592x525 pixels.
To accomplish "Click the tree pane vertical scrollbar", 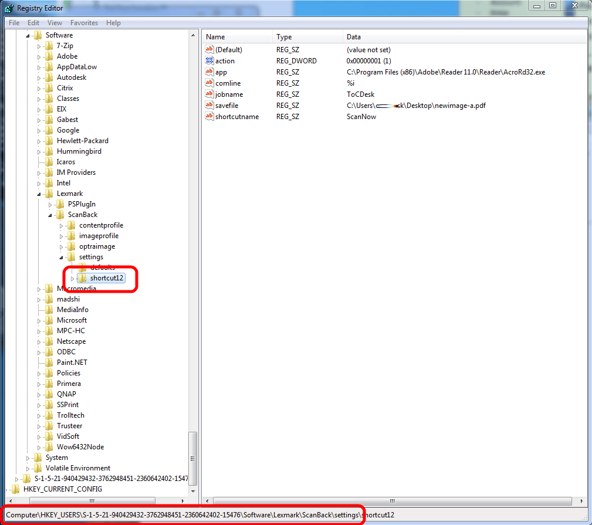I will coord(193,235).
